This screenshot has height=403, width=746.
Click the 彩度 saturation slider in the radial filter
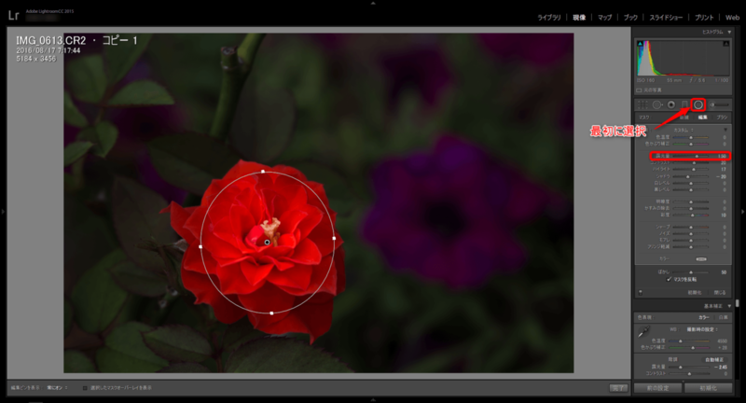click(691, 215)
